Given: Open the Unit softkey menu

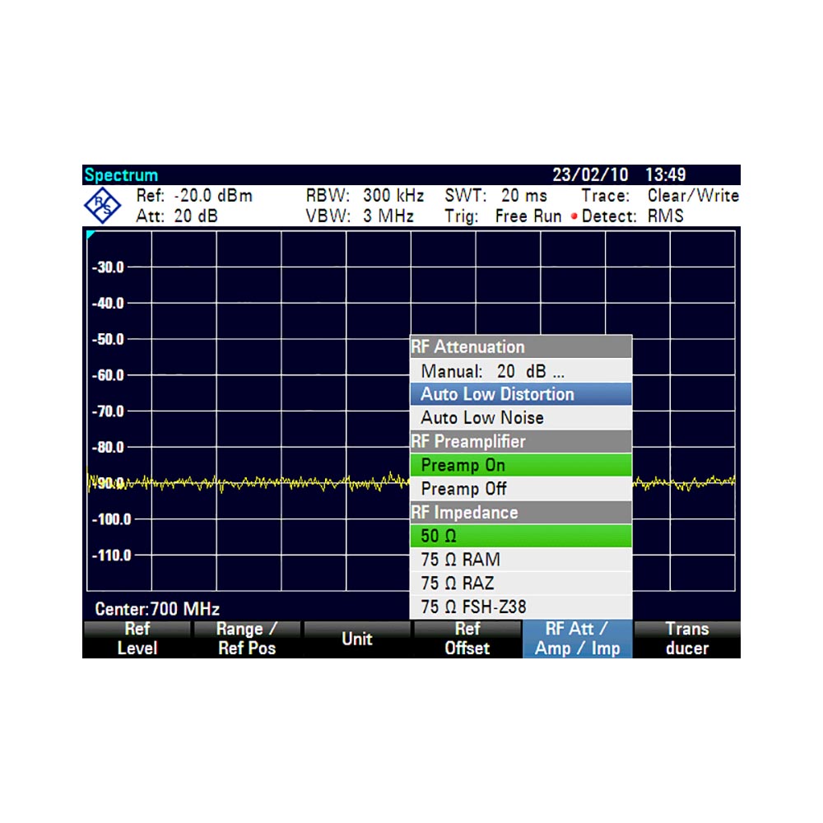Looking at the screenshot, I should coord(357,639).
